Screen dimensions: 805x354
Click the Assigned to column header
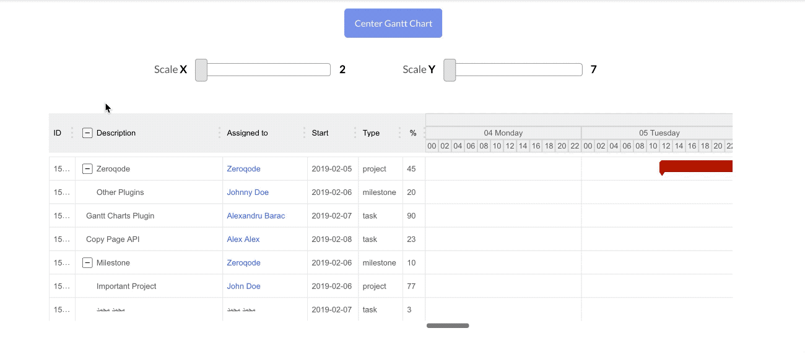pyautogui.click(x=247, y=133)
